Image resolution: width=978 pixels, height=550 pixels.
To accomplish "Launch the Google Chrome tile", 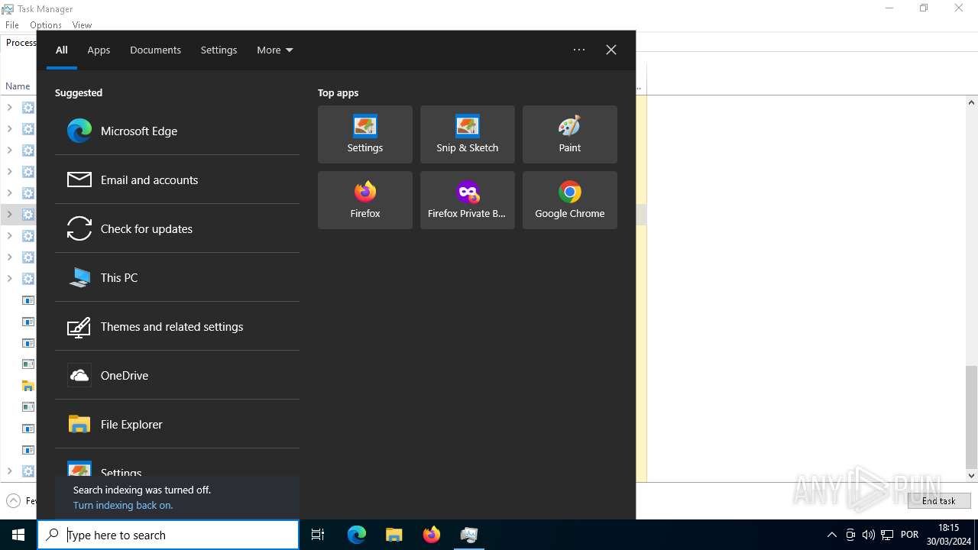I will pyautogui.click(x=570, y=200).
